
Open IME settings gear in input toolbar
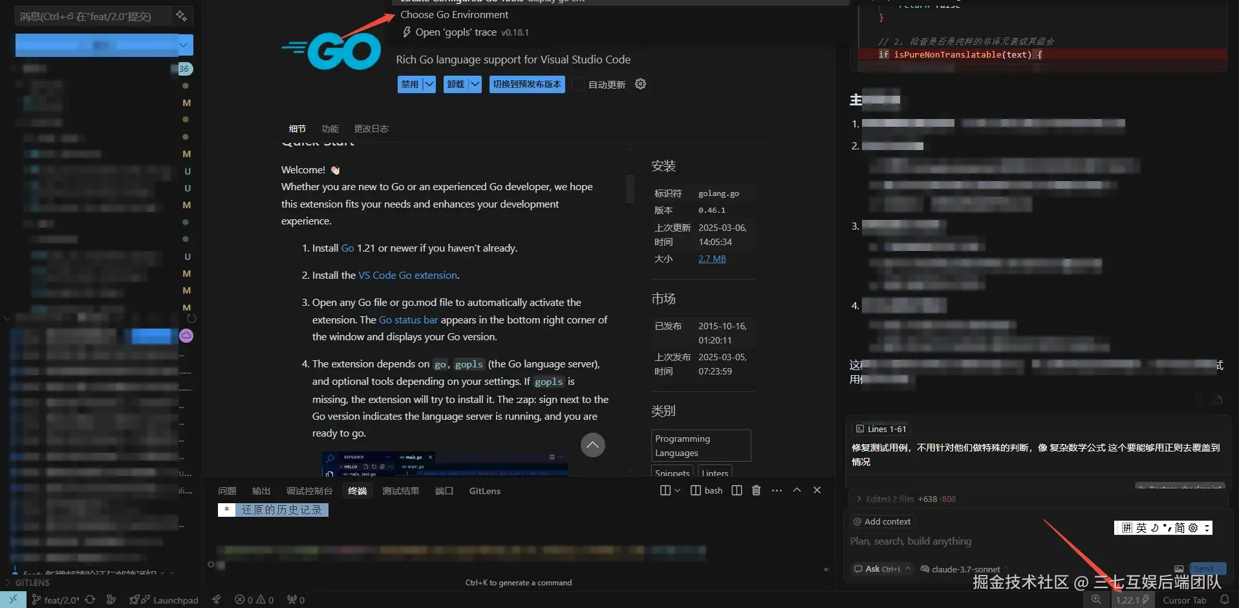coord(1193,528)
